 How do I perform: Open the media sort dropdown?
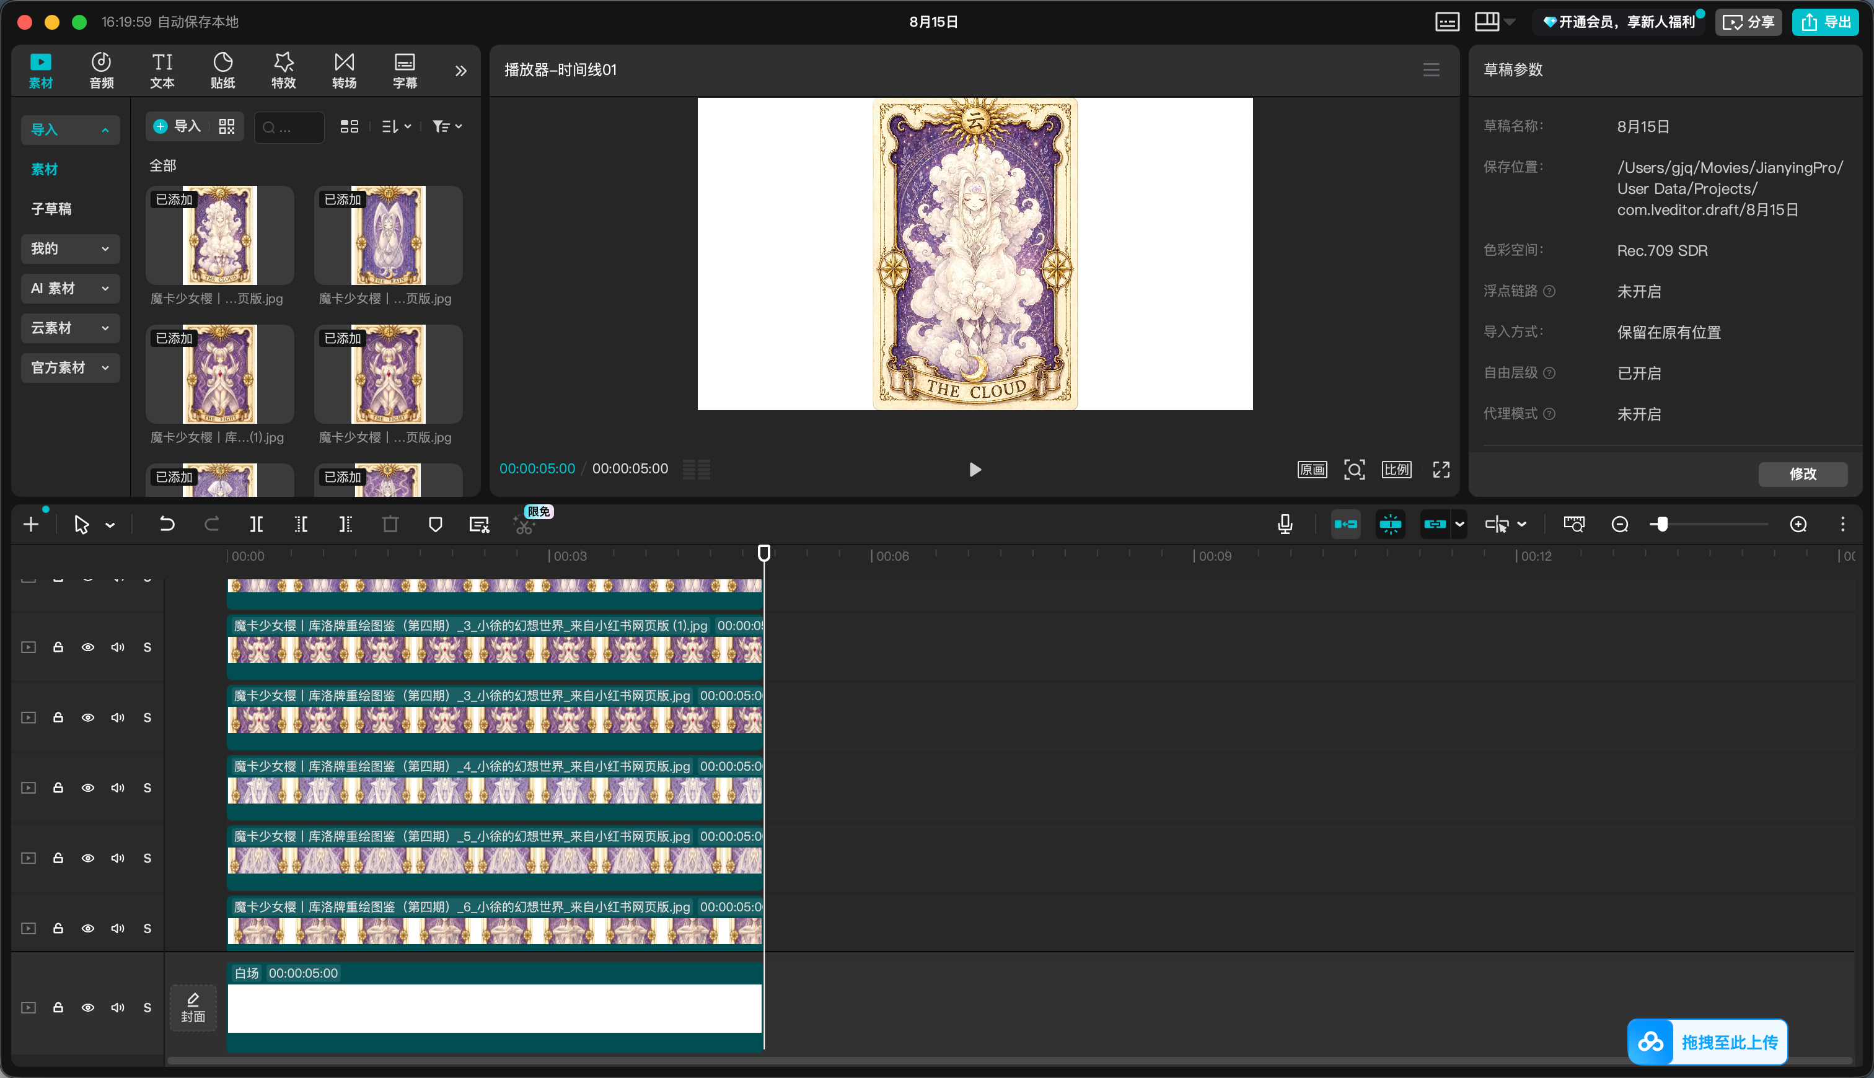pos(396,126)
